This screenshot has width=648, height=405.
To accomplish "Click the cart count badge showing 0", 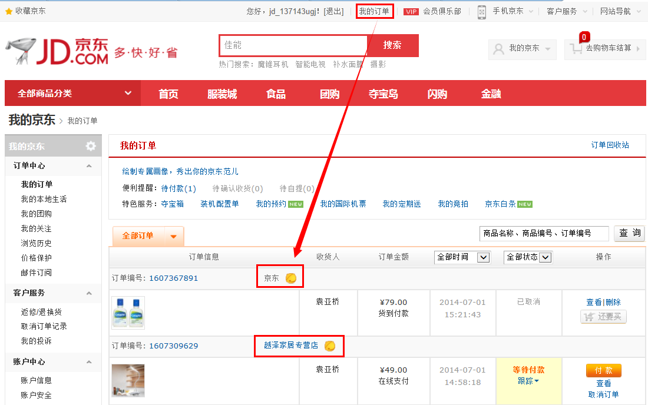I will [584, 37].
